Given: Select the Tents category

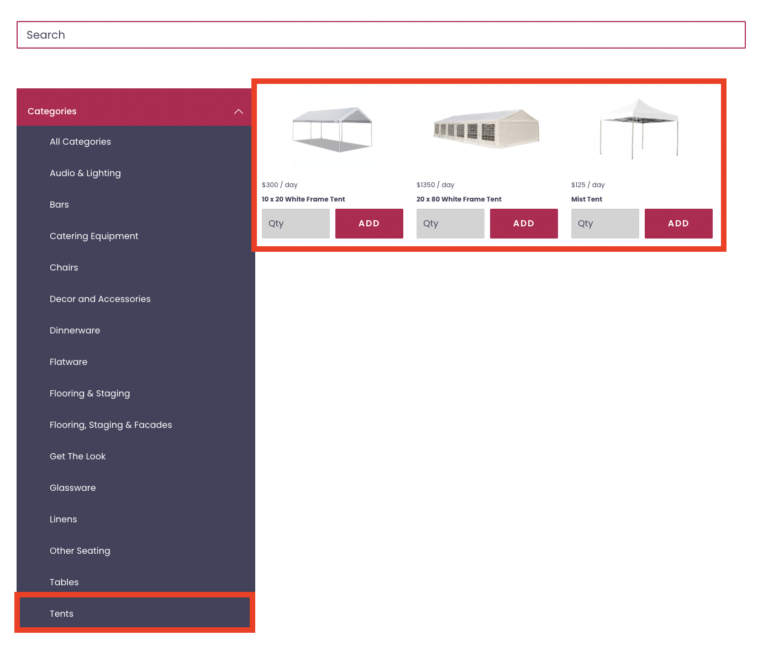Looking at the screenshot, I should coord(61,613).
